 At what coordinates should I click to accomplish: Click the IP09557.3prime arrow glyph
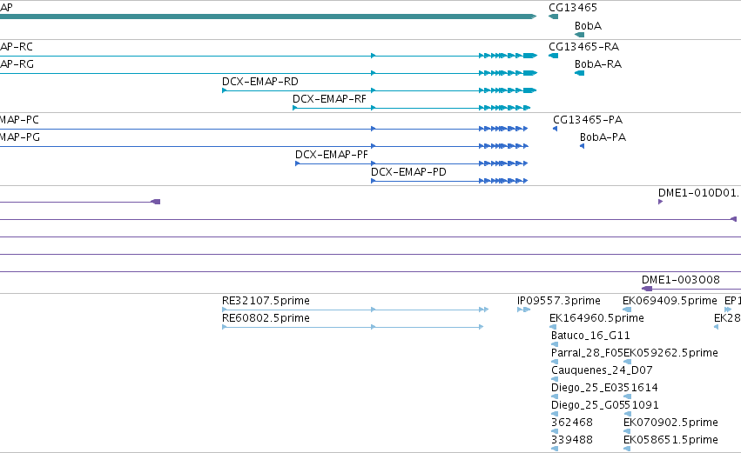[x=523, y=310]
